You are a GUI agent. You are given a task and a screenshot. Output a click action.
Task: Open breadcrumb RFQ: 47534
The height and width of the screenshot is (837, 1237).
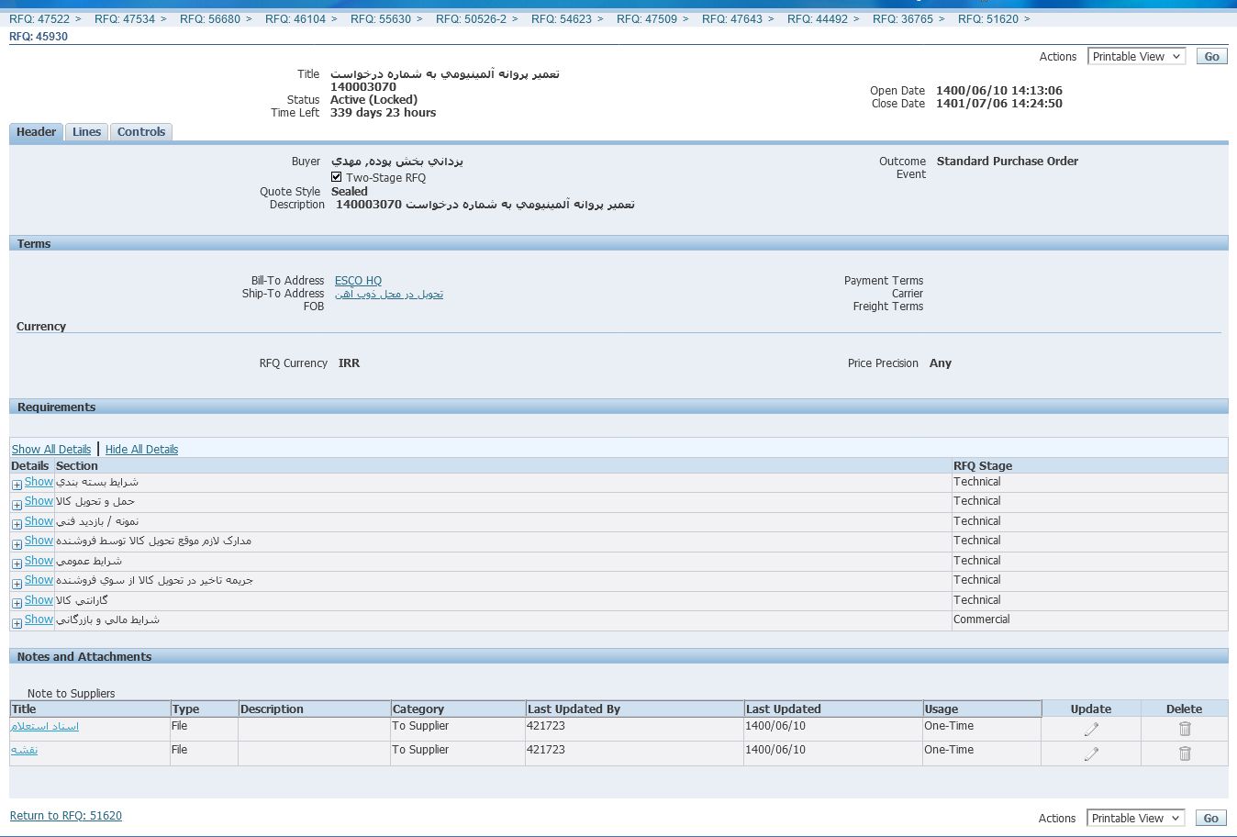(x=125, y=18)
